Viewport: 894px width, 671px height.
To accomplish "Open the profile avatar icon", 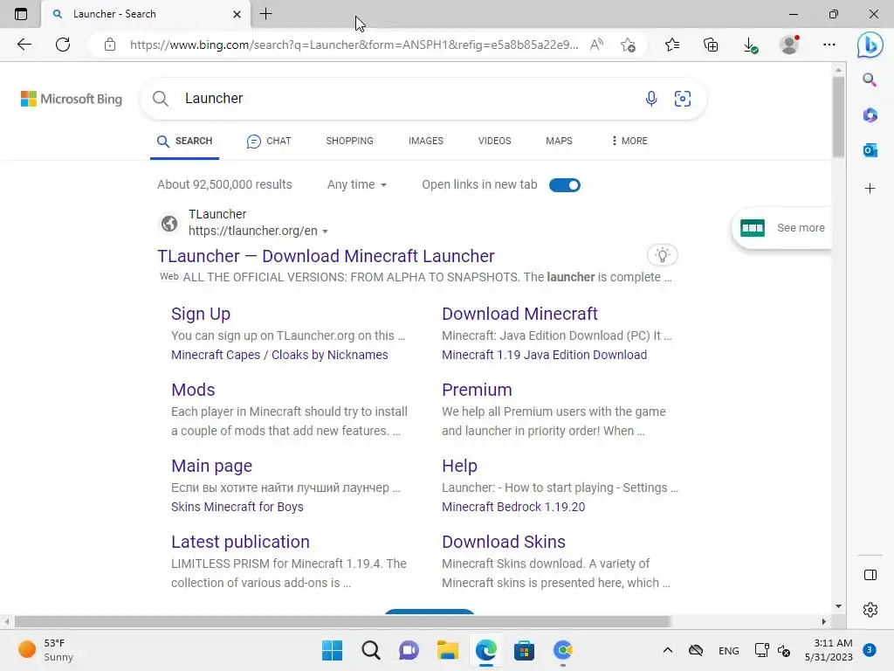I will [789, 45].
